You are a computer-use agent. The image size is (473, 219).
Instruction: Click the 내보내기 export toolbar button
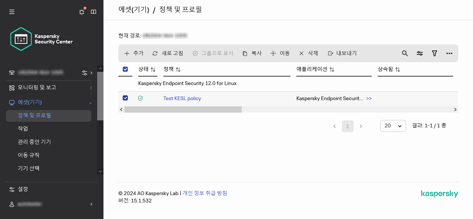click(342, 53)
